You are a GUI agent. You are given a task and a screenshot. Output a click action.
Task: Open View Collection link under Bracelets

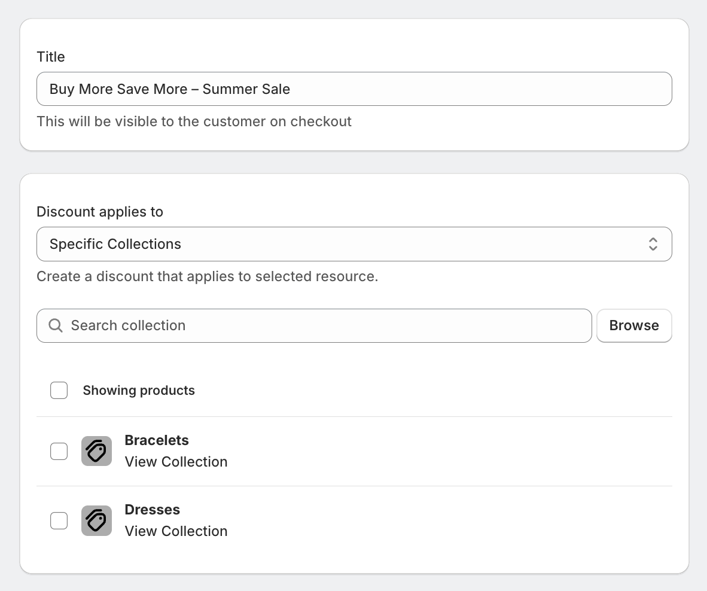click(x=176, y=462)
